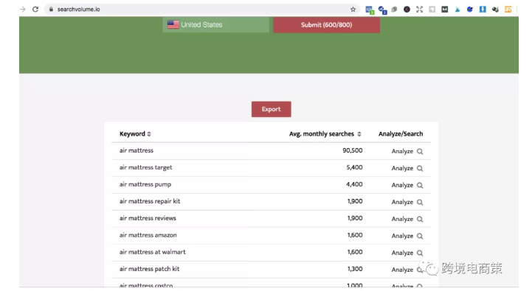Sort by Avg. monthly searches arrows

pos(359,134)
